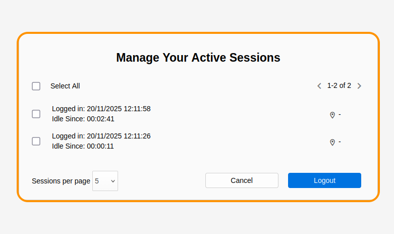Viewport: 394px width, 234px height.
Task: Click the "Idle Since: 00:02:41" text
Action: (x=83, y=119)
